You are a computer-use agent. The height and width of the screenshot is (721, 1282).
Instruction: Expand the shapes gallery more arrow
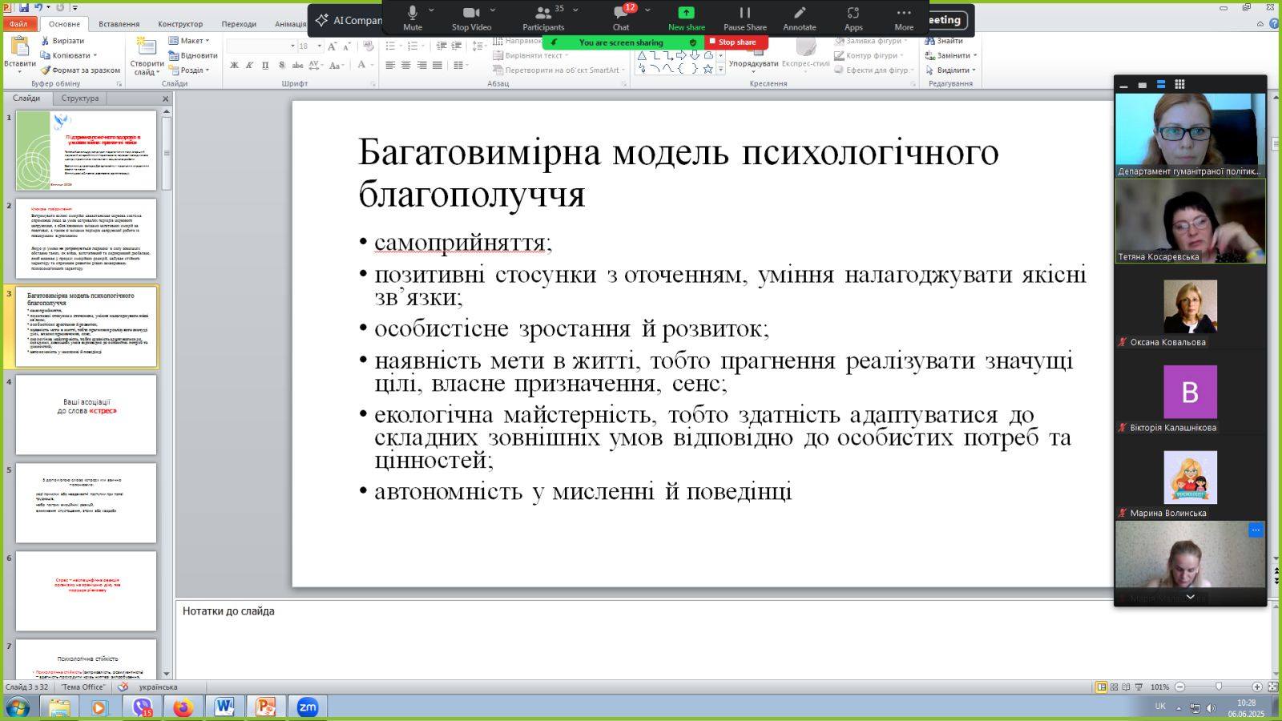721,70
